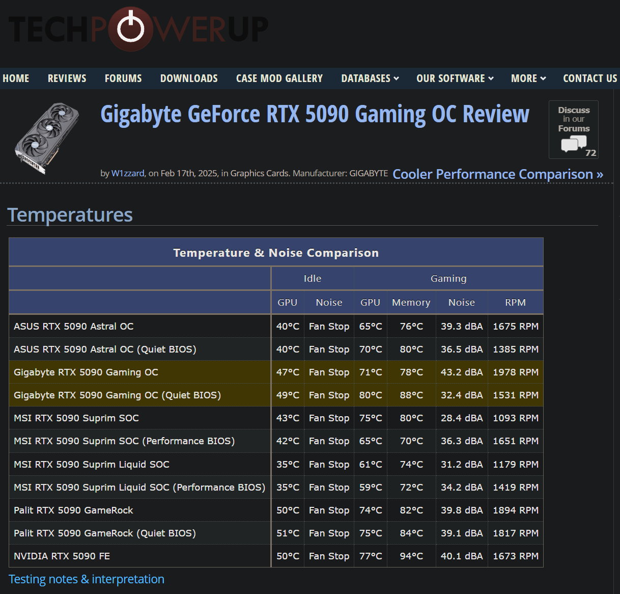Screen dimensions: 620x594
Task: Click the 43.2 dBA noise value
Action: tap(462, 372)
